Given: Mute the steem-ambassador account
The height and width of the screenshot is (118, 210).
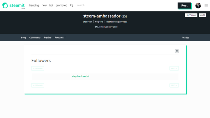Looking at the screenshot, I should coord(202,15).
